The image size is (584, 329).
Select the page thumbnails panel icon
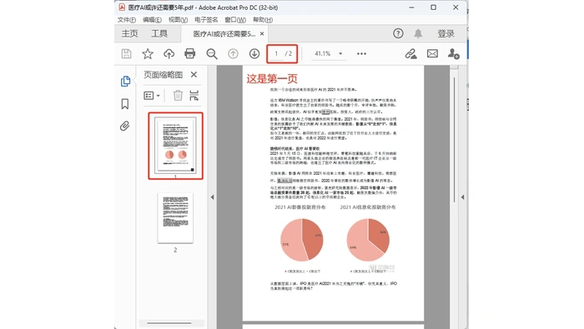125,81
